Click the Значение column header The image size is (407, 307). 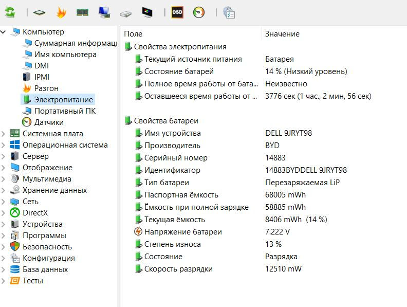coord(282,34)
